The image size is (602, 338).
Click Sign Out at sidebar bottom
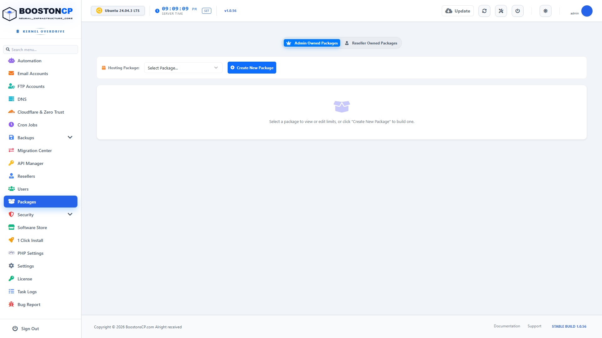(x=26, y=329)
